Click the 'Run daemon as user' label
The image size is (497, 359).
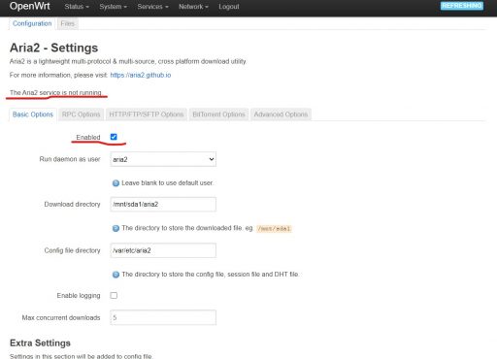coord(70,159)
